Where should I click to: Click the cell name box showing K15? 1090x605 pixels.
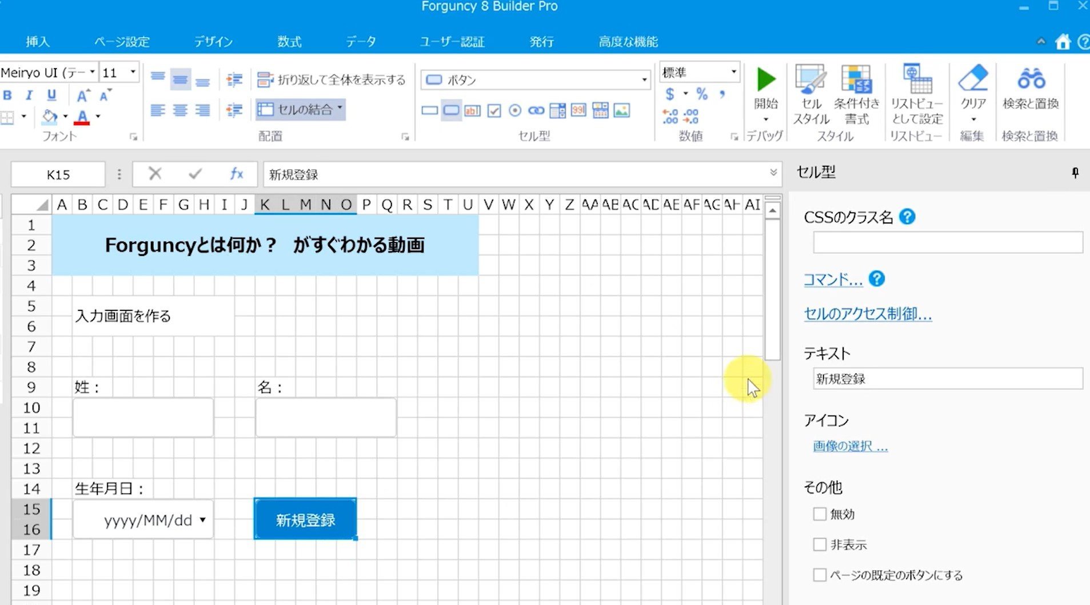[58, 174]
